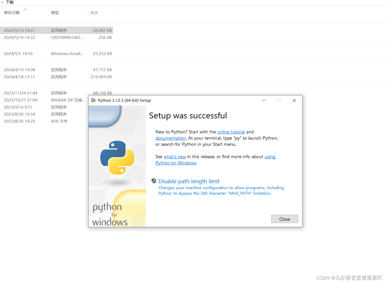Image resolution: width=386 pixels, height=283 pixels.
Task: Click the 97,157 KB size cell
Action: click(x=102, y=70)
